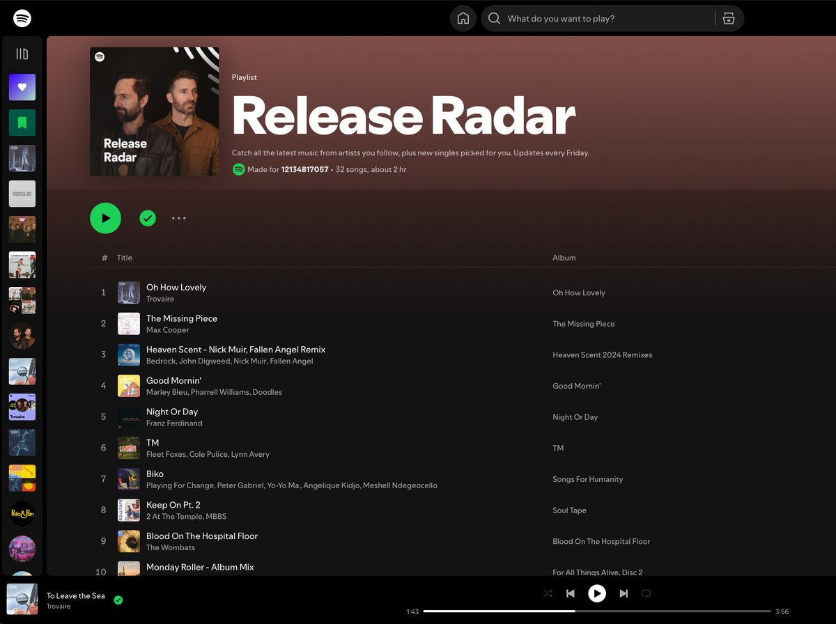Open artist Pharrell Williams link
836x624 pixels.
(x=220, y=392)
